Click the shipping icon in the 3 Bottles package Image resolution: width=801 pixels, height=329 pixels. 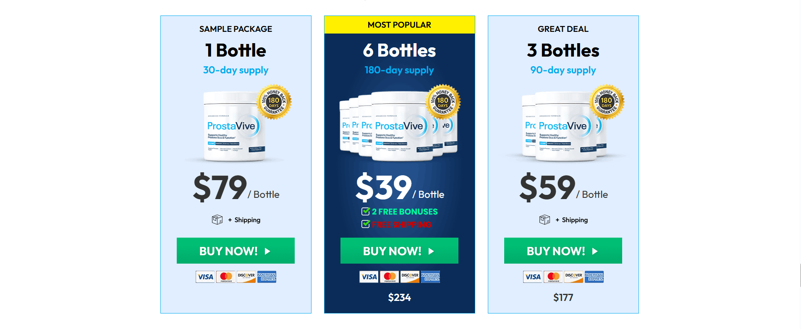pyautogui.click(x=544, y=219)
